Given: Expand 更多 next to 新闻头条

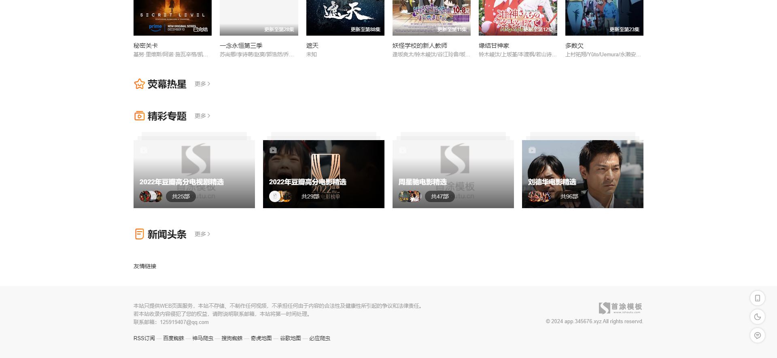Looking at the screenshot, I should click(x=202, y=234).
